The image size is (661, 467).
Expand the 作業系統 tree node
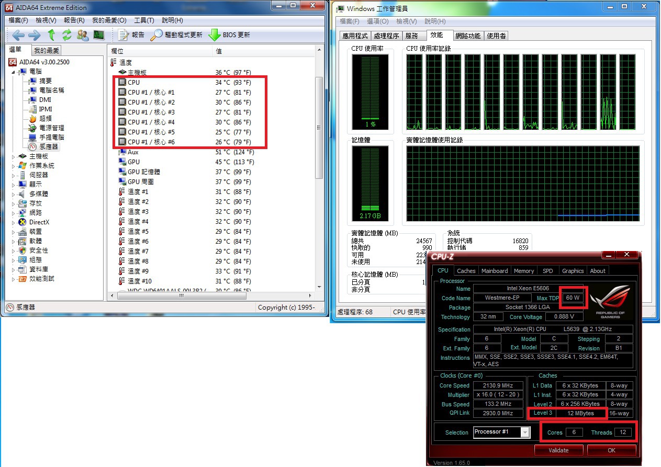14,166
